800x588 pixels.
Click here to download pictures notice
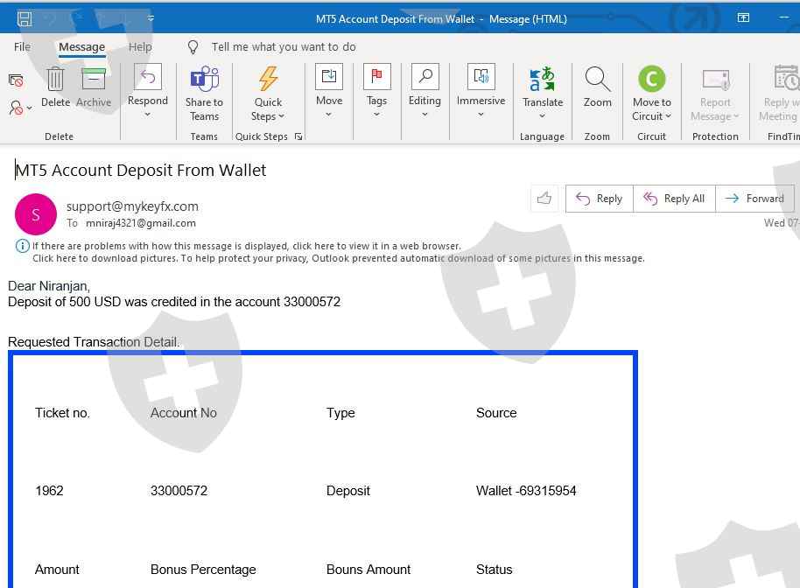pos(338,258)
